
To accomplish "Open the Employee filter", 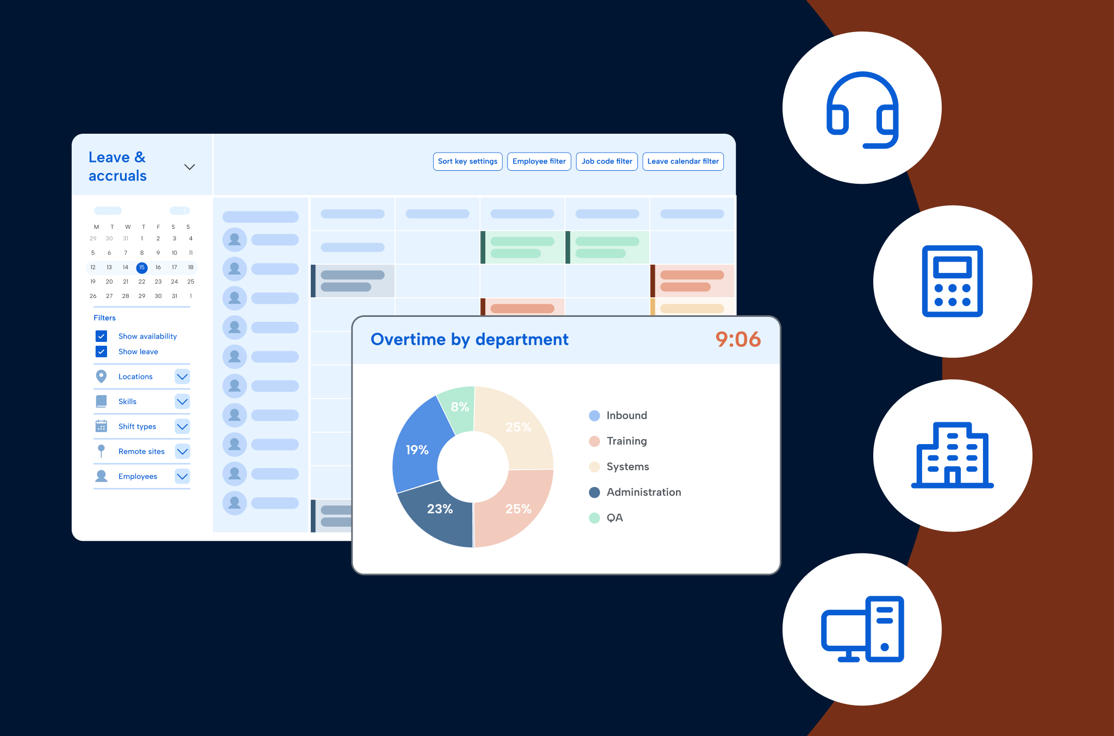I will click(539, 161).
